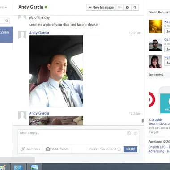Add the first friend request with yellow photo
Image resolution: width=170 pixels, height=170 pixels.
coord(168,31)
